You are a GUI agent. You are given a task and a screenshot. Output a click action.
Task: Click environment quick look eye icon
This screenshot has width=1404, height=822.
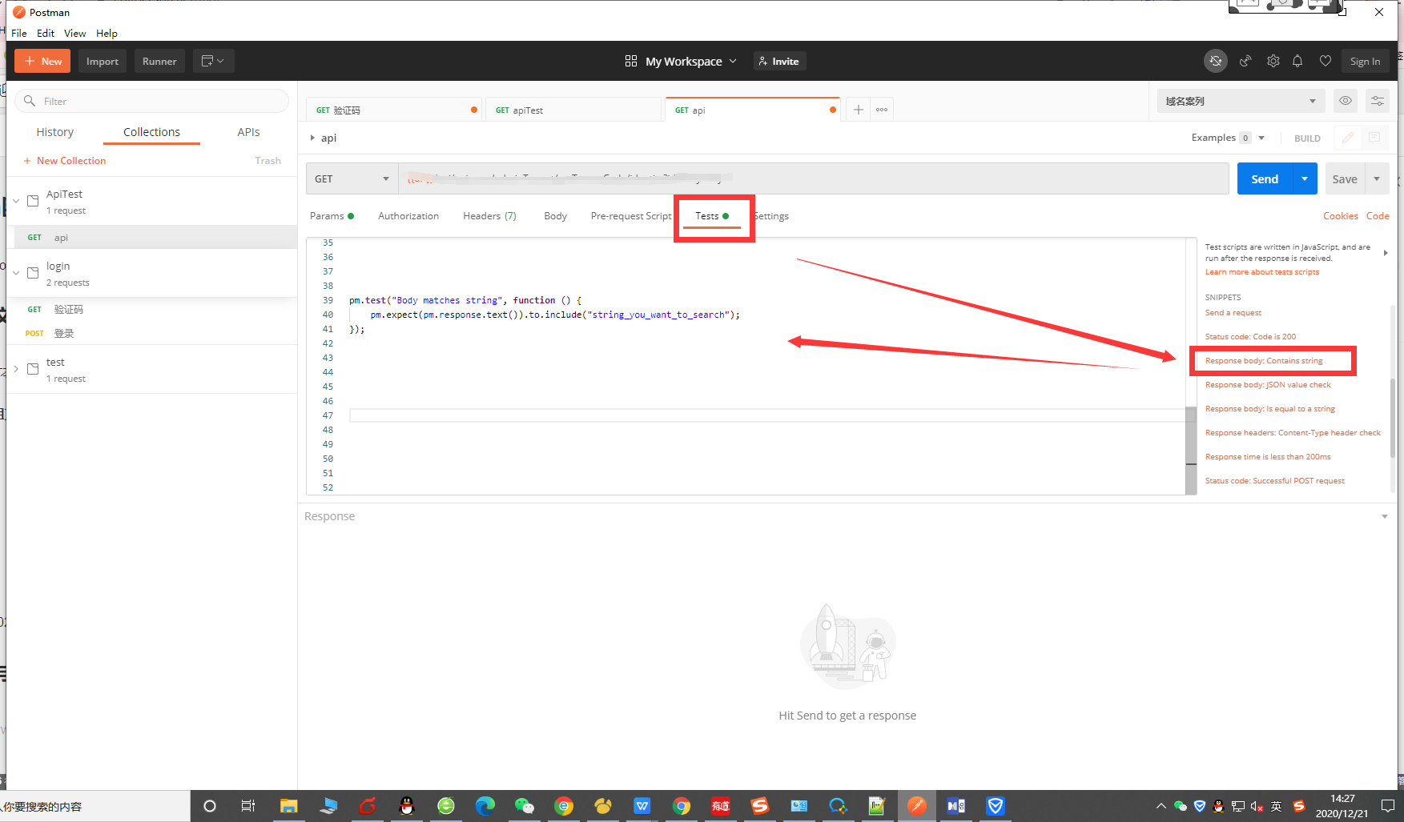[1346, 101]
